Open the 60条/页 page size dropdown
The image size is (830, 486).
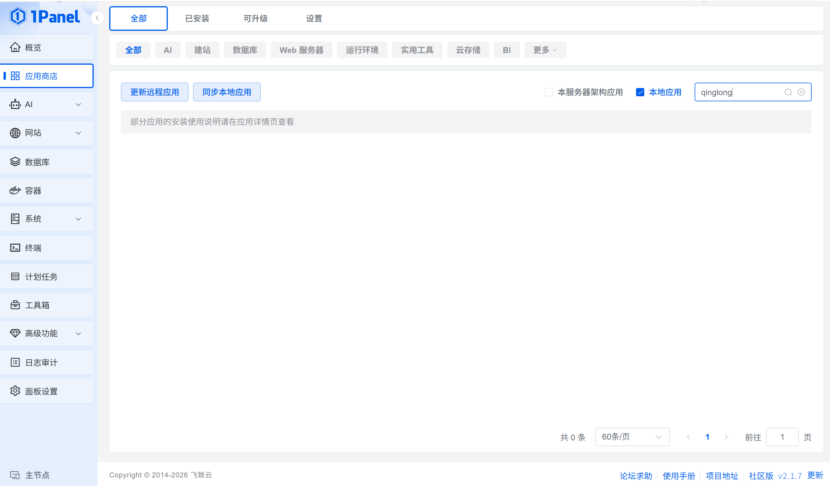click(632, 437)
